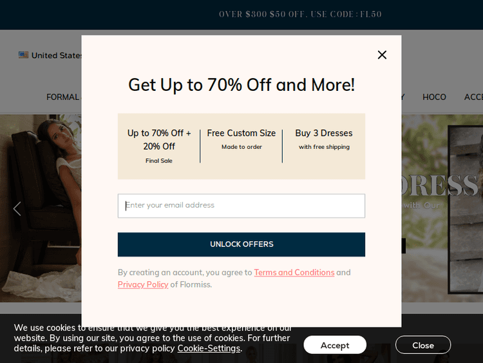Go to previous carousel slide arrow
Image resolution: width=483 pixels, height=363 pixels.
coord(17,209)
